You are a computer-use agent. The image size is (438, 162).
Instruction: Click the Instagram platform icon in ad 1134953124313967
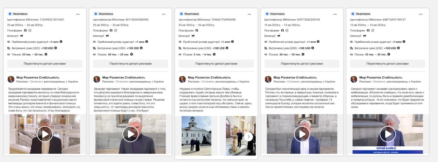pos(30,31)
